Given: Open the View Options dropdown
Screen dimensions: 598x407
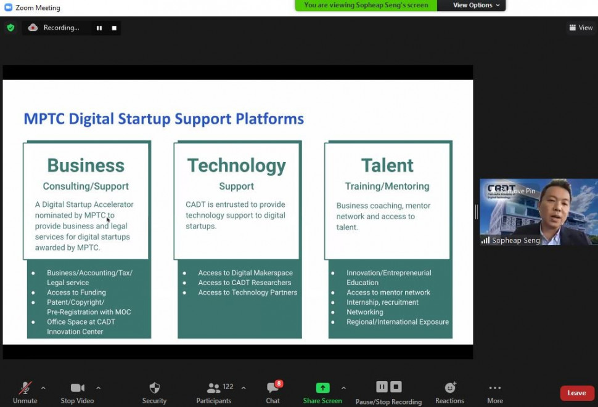Looking at the screenshot, I should (475, 6).
